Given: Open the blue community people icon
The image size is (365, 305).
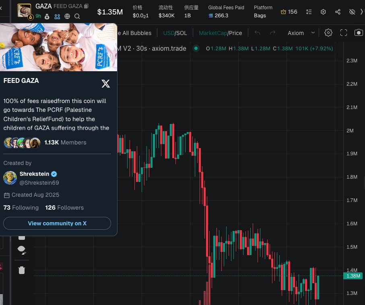Looking at the screenshot, I should (x=57, y=16).
